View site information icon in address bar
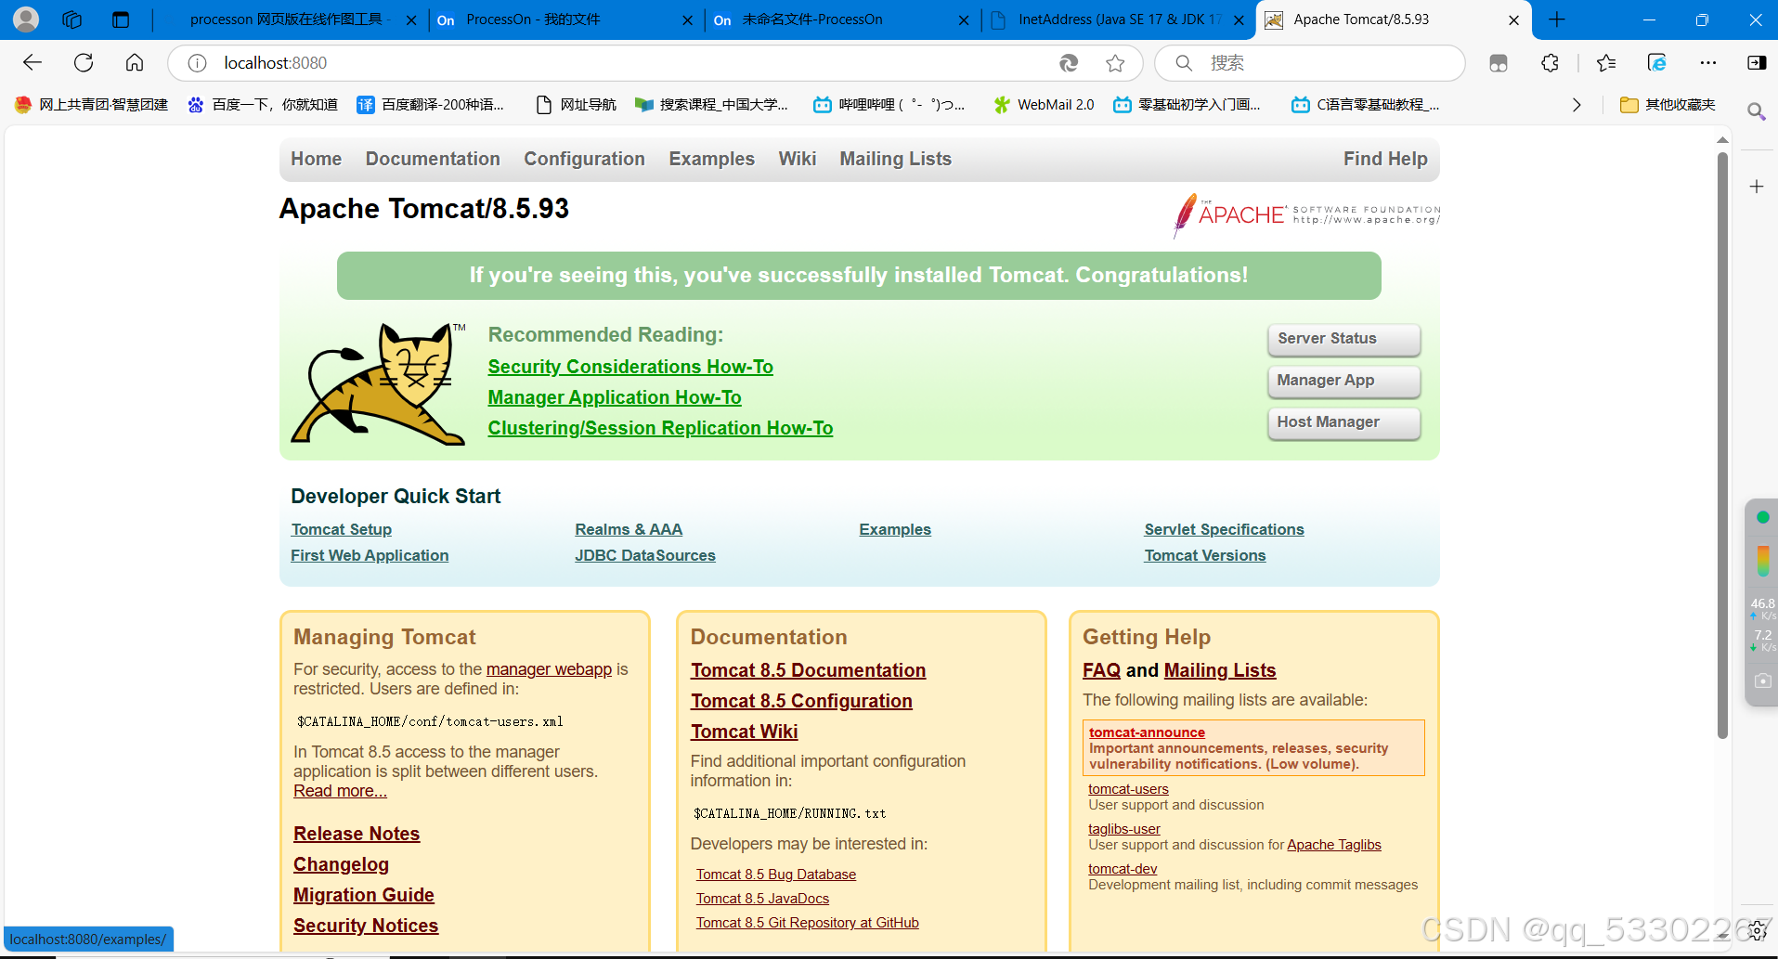The image size is (1778, 959). tap(197, 62)
